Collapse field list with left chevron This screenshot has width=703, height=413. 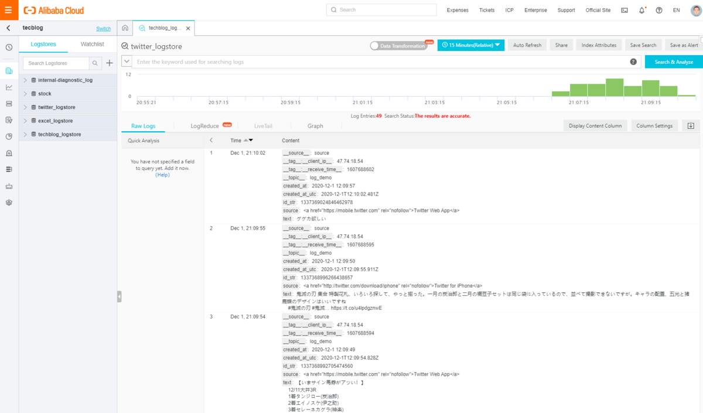[211, 141]
